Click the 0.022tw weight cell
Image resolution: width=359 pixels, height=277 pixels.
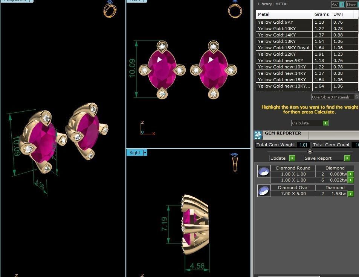click(x=338, y=180)
